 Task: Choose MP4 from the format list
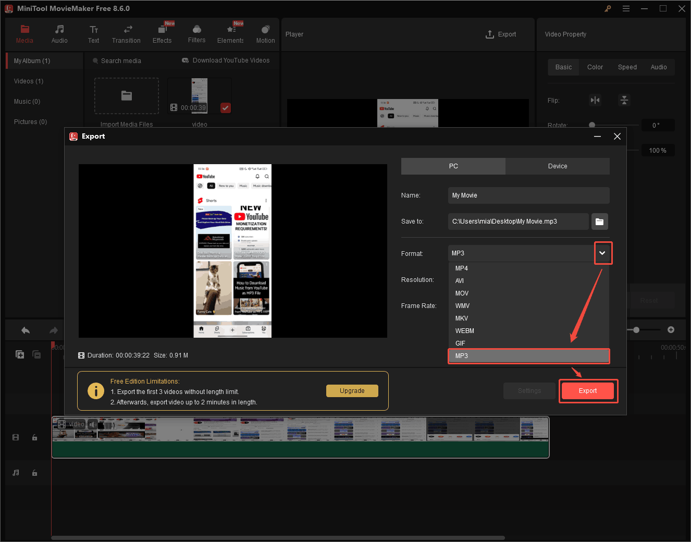tap(528, 268)
